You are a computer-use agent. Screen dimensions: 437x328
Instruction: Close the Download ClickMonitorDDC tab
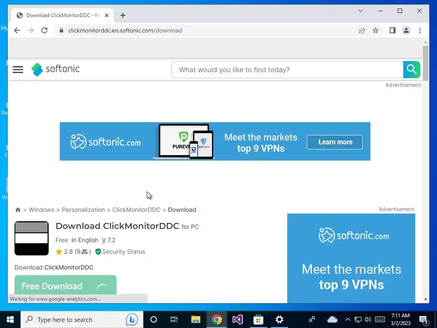click(106, 15)
